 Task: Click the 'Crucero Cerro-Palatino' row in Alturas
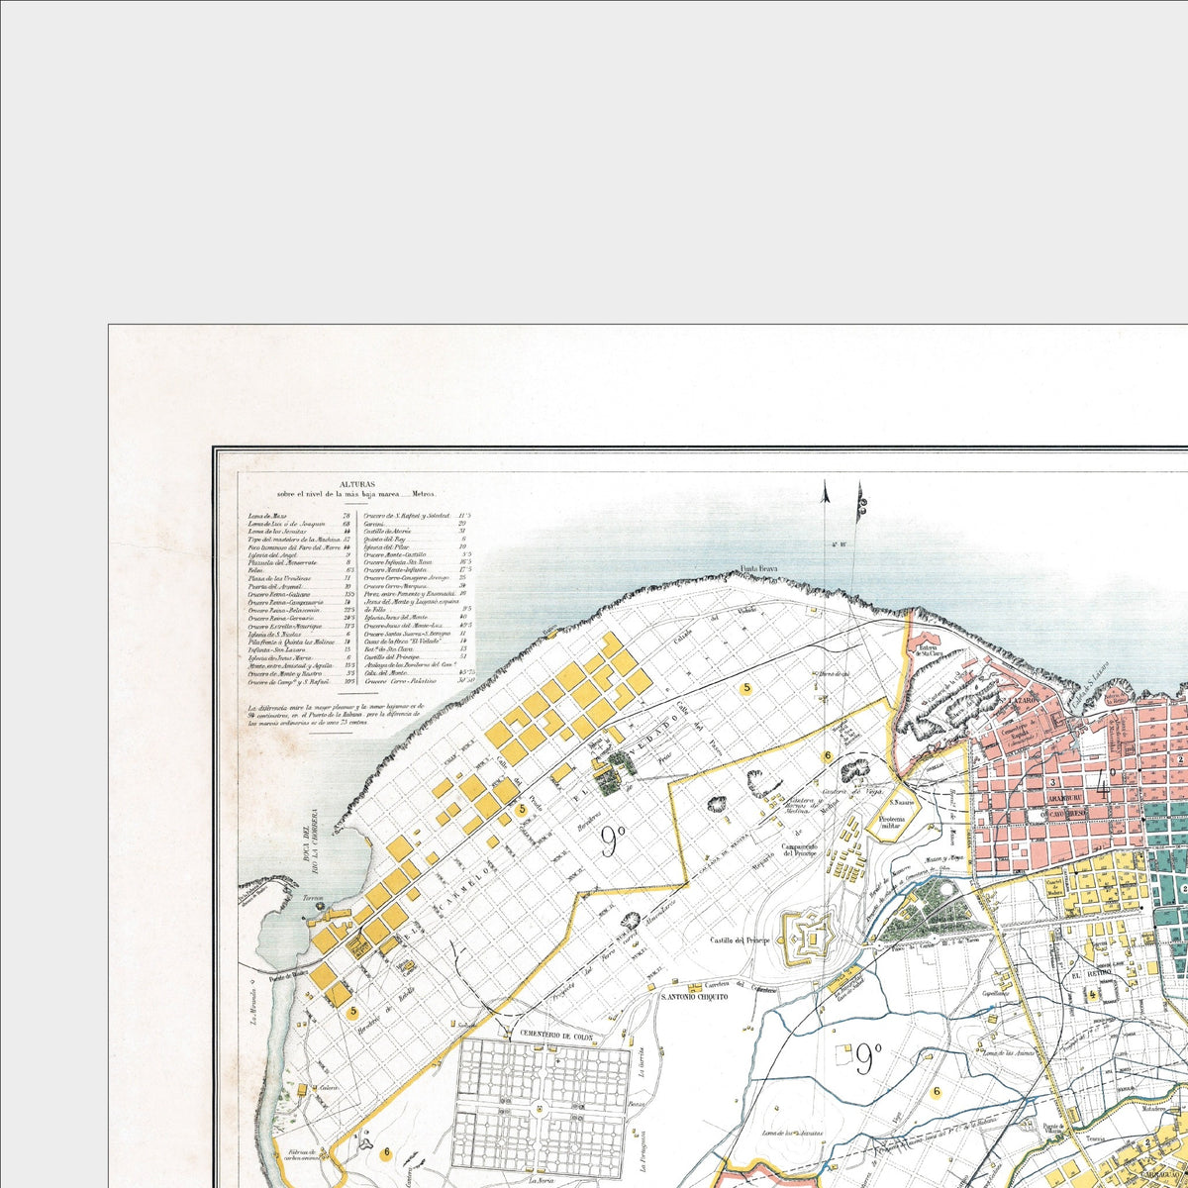coord(420,681)
